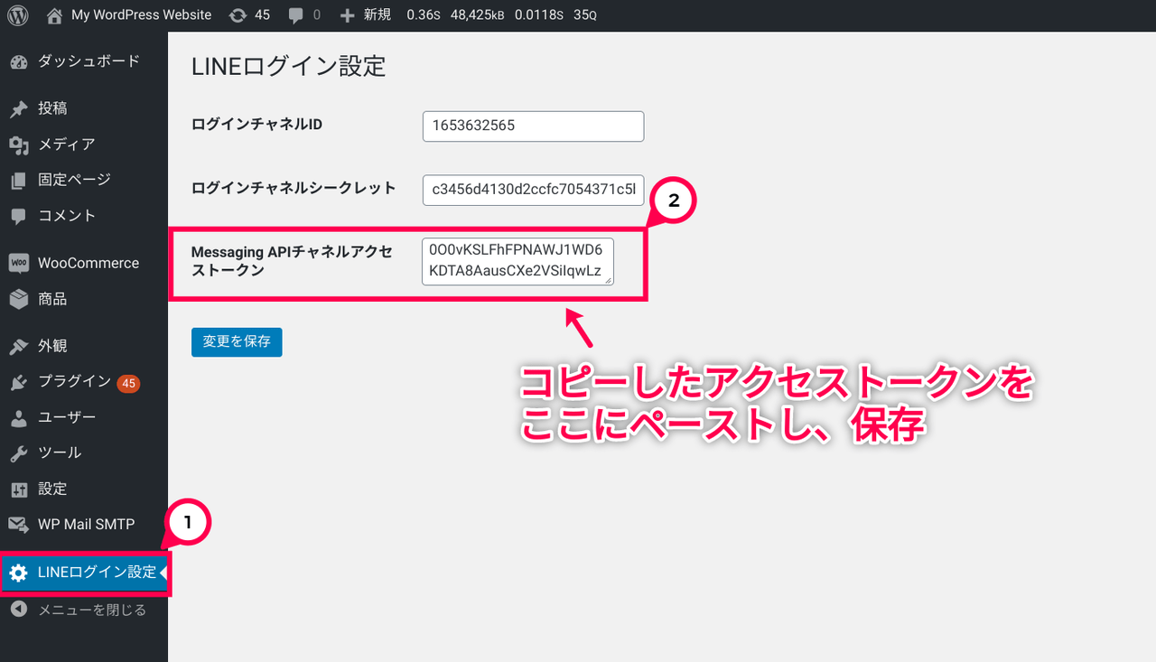Open プラグイン menu item
This screenshot has width=1156, height=662.
click(x=74, y=381)
